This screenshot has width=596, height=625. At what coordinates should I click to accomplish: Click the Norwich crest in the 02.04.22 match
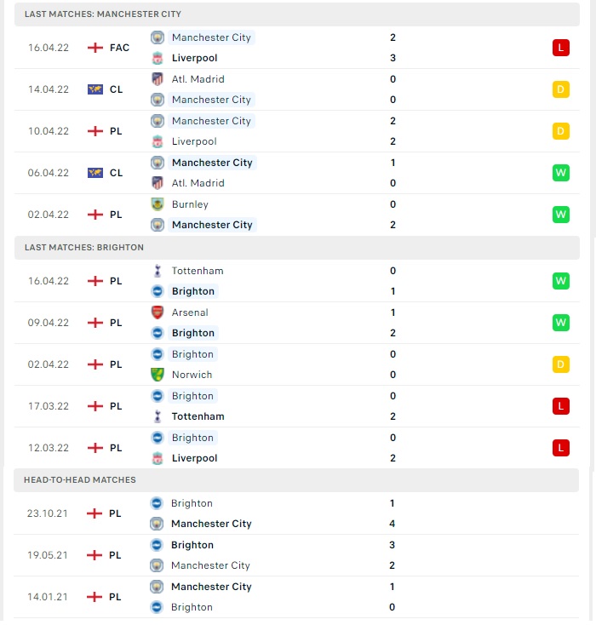(x=158, y=375)
